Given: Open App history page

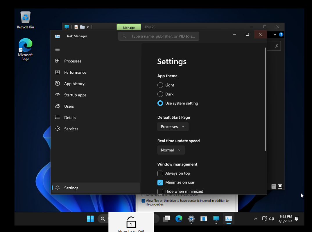Looking at the screenshot, I should tap(96, 84).
